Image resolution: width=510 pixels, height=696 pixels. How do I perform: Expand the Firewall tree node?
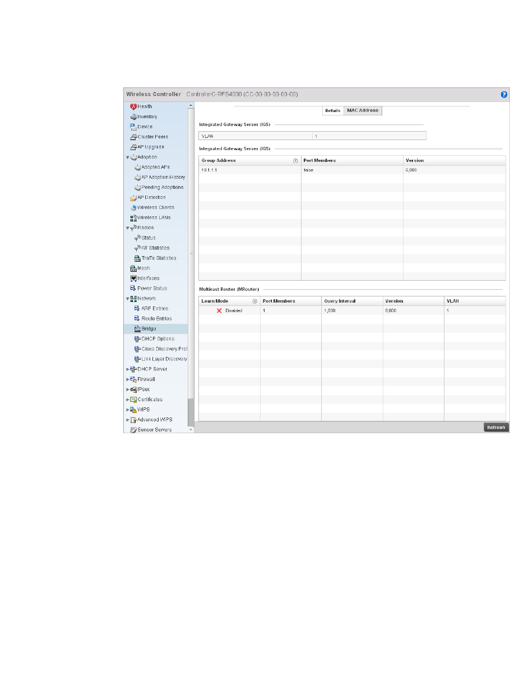coord(127,379)
